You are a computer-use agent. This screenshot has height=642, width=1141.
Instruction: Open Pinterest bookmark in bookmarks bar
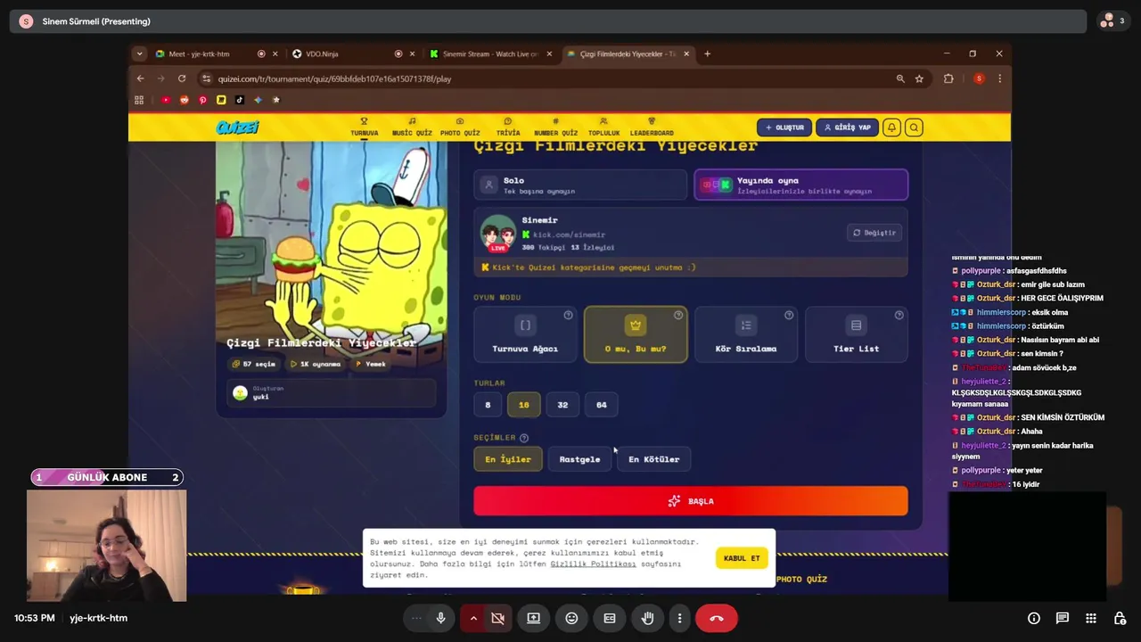pos(202,100)
